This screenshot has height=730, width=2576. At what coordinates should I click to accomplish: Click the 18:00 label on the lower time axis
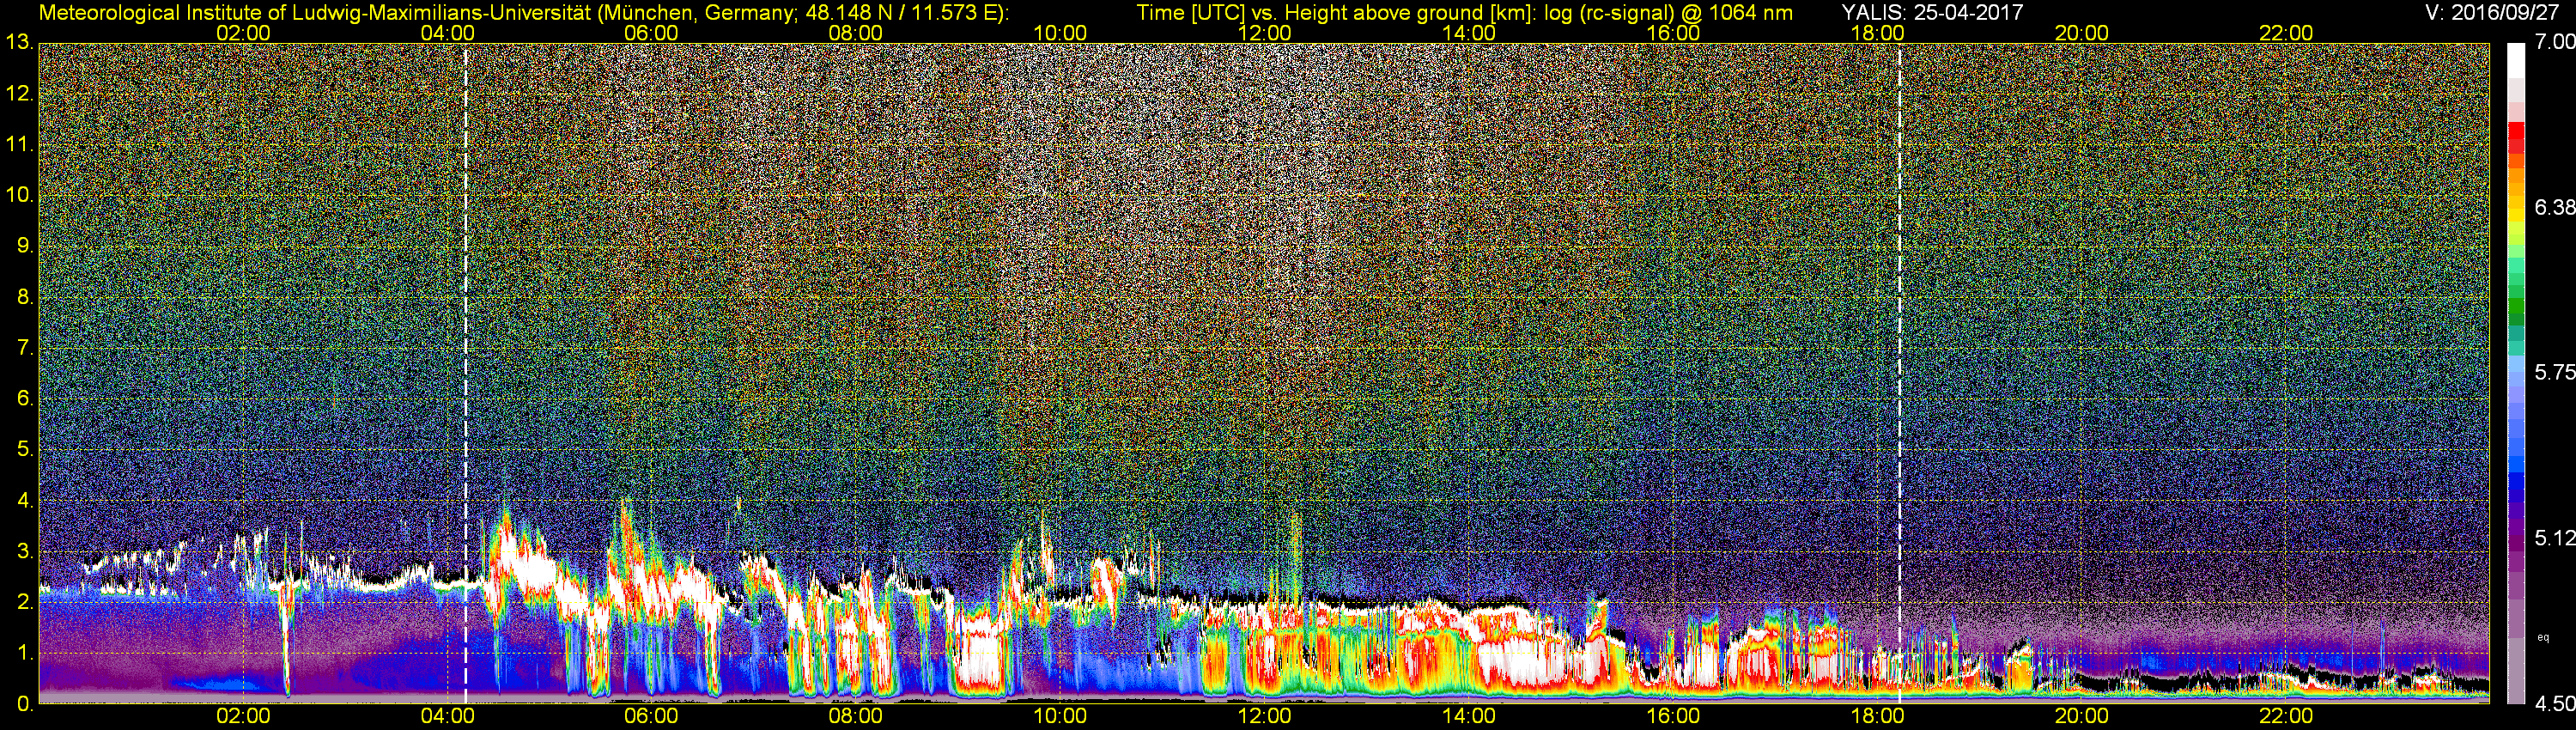1877,717
